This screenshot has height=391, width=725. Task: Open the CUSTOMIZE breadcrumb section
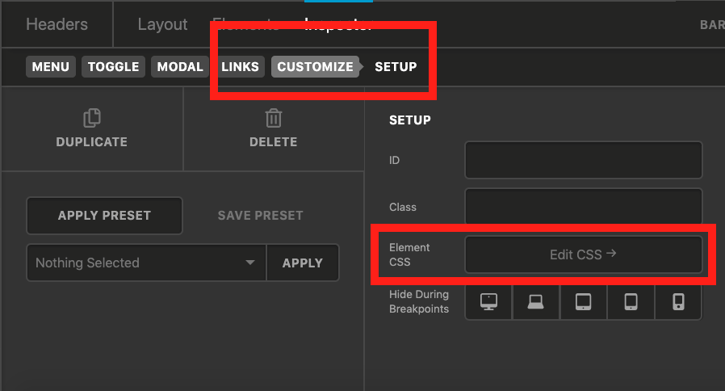[x=316, y=66]
